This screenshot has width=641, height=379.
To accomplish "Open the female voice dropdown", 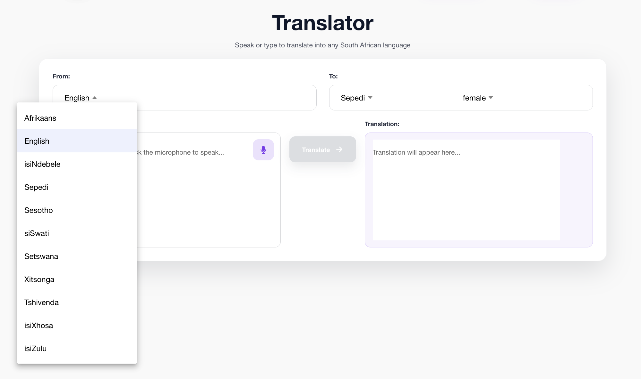I will [478, 98].
